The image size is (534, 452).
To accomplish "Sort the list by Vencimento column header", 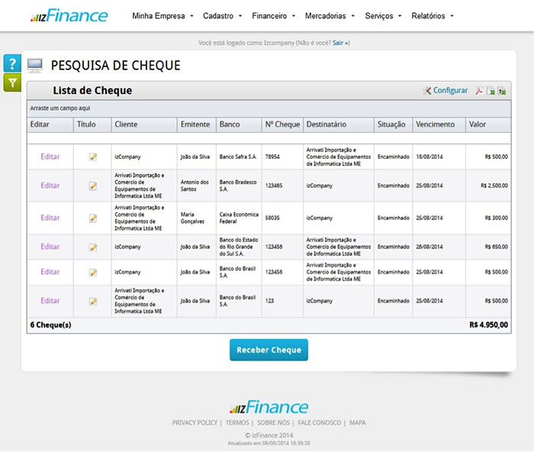I will (x=435, y=124).
